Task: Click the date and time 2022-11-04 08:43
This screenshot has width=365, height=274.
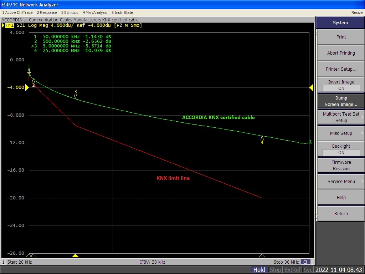Action: pos(339,270)
